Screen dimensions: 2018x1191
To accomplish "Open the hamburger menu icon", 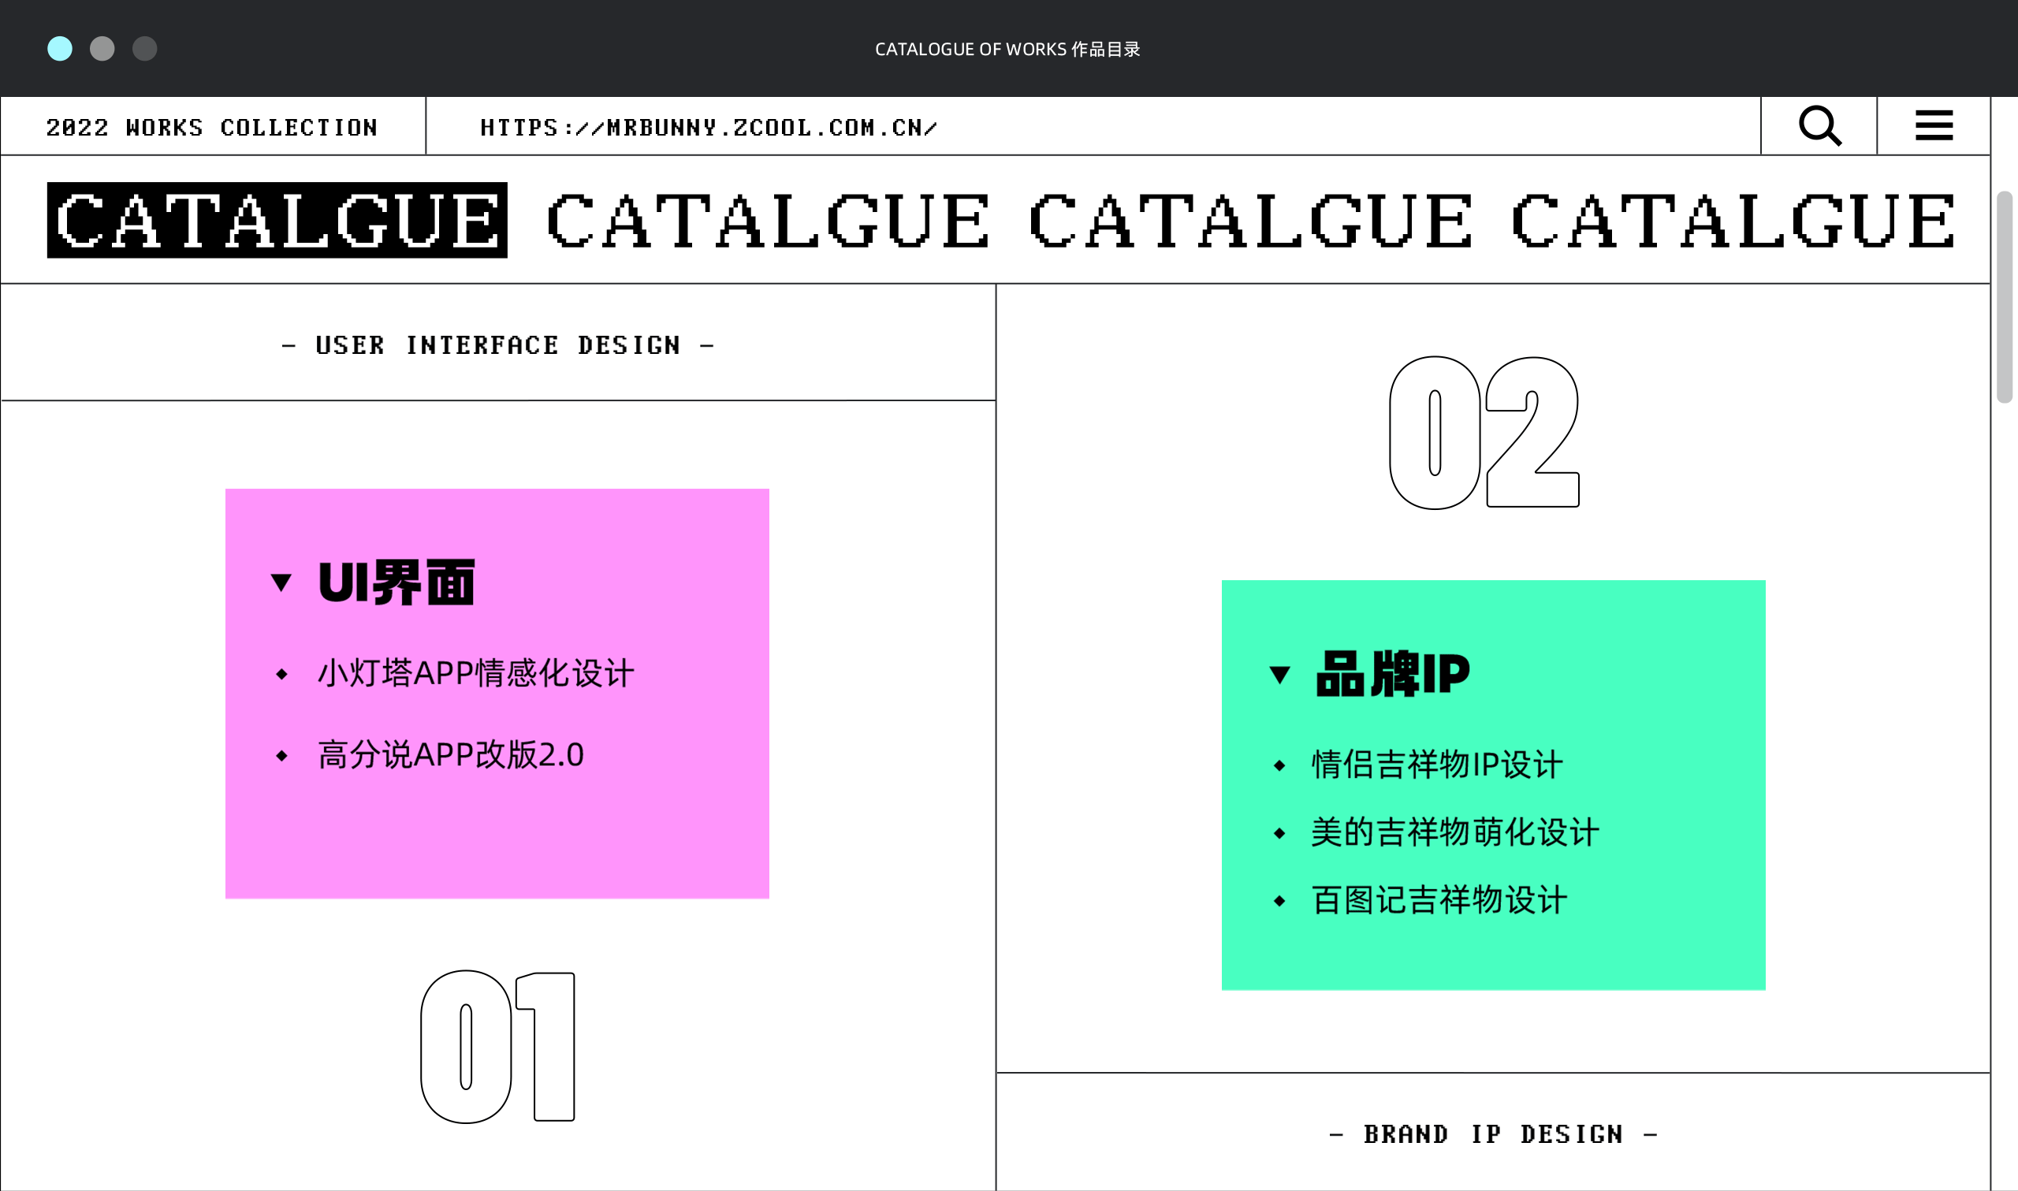I will point(1934,126).
